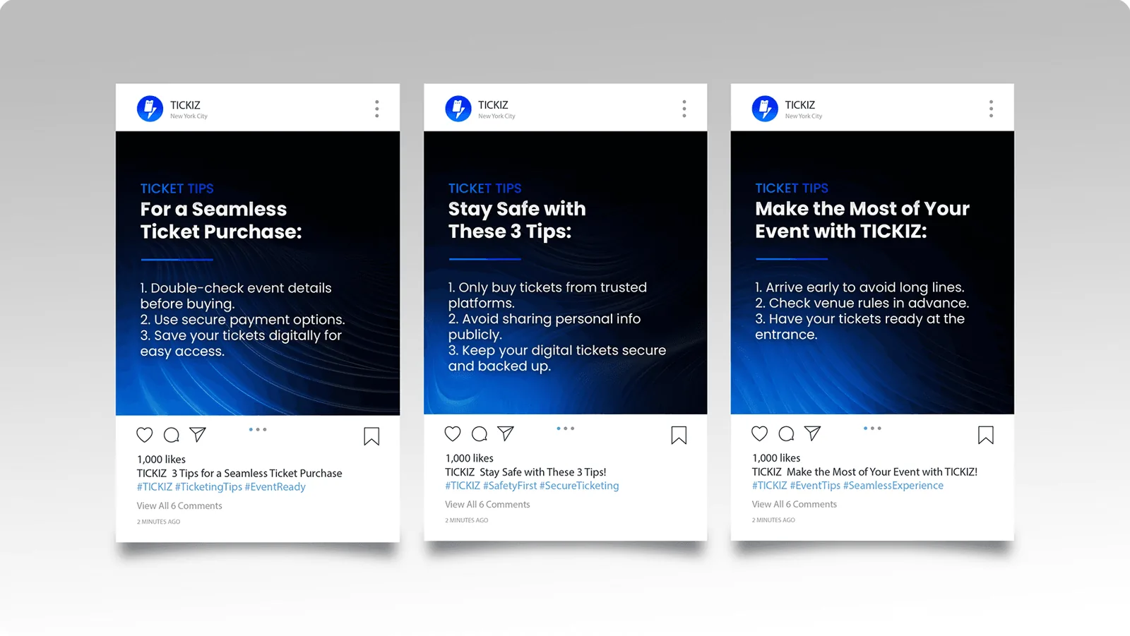
Task: Click TICKIZ avatar on Seamless Ticket Purchase post
Action: (x=150, y=109)
